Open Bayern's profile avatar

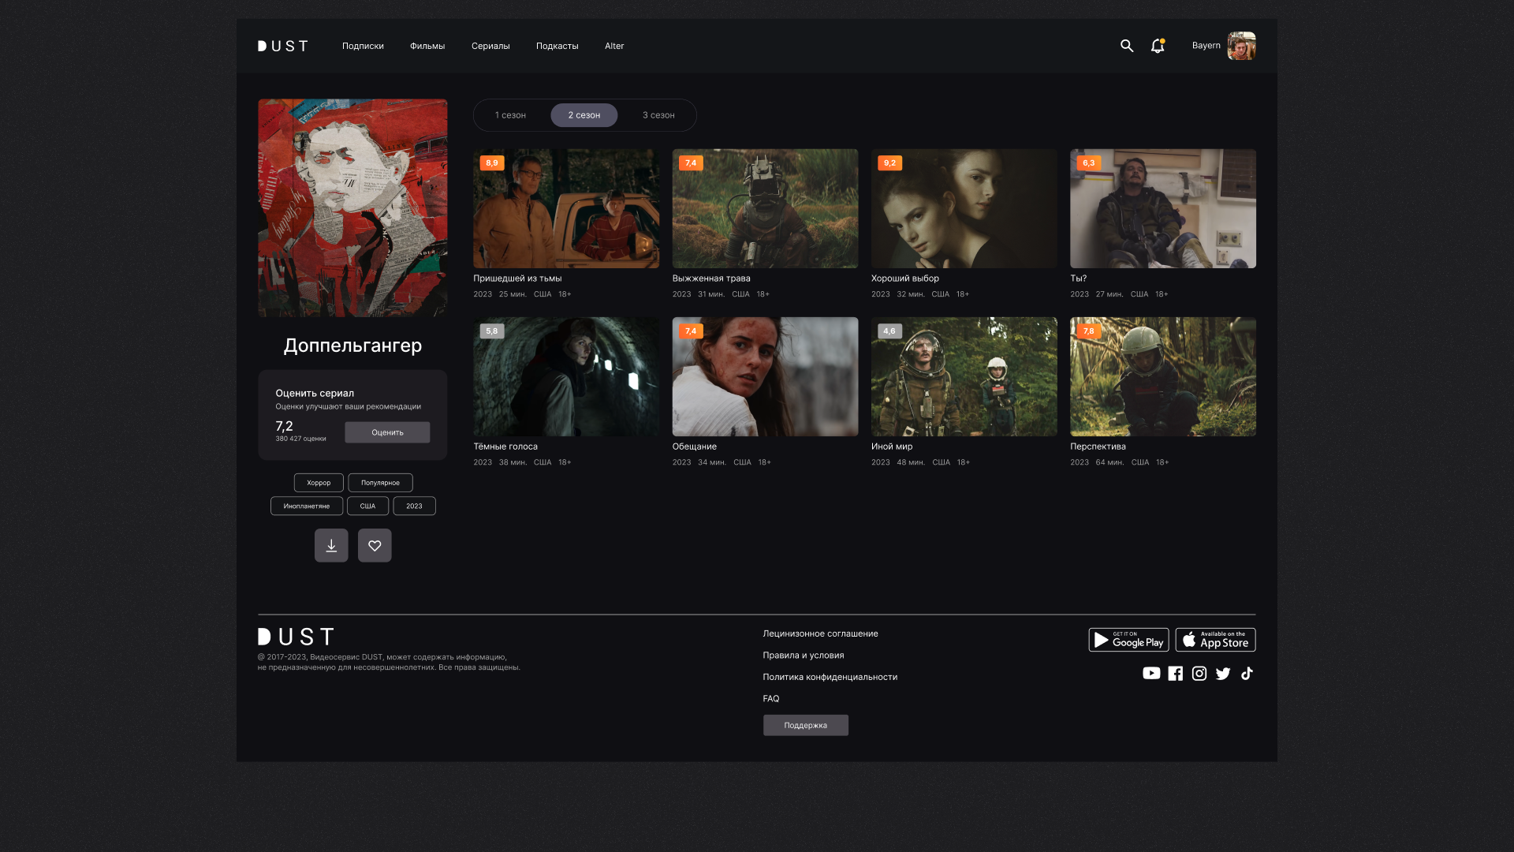coord(1241,46)
